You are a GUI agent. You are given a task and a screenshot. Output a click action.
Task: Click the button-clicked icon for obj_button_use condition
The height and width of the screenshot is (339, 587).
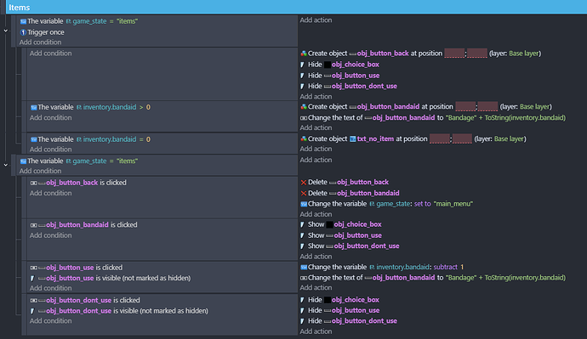tap(34, 268)
